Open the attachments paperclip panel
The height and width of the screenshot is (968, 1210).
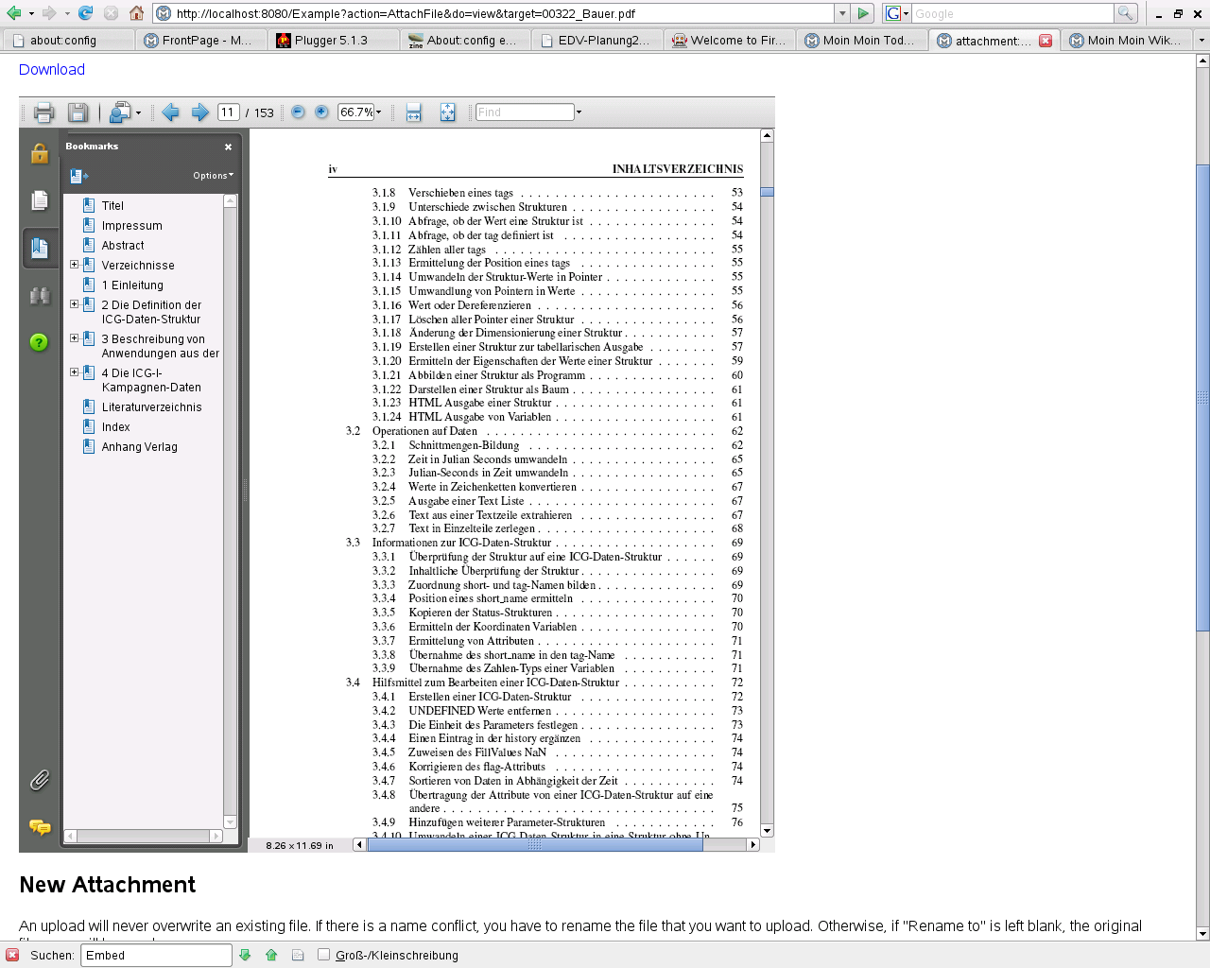tap(39, 780)
